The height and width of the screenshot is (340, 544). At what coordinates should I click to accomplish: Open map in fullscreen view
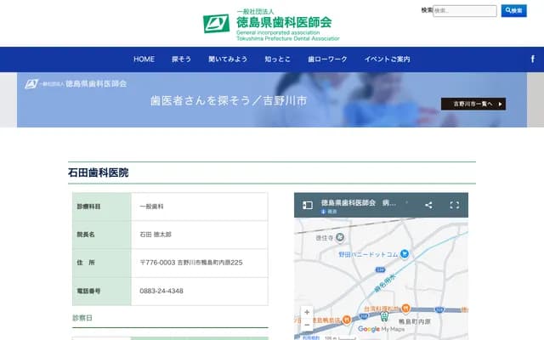coord(455,205)
